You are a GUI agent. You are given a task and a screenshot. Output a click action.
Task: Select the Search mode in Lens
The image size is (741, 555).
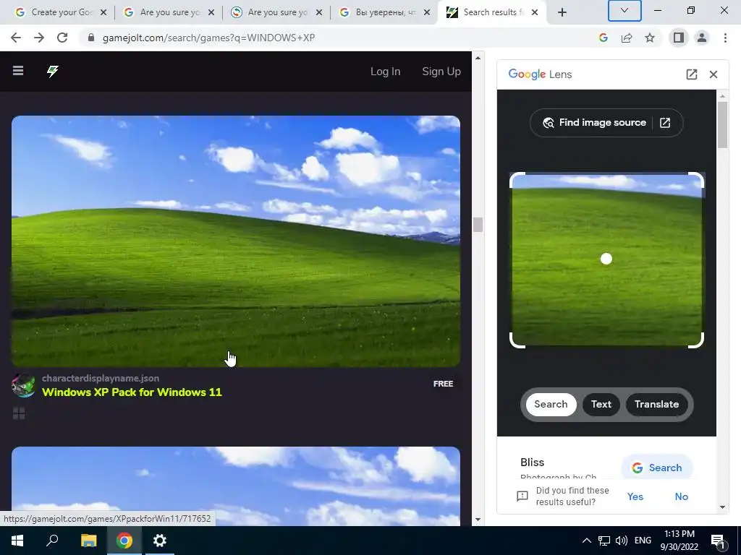(551, 405)
